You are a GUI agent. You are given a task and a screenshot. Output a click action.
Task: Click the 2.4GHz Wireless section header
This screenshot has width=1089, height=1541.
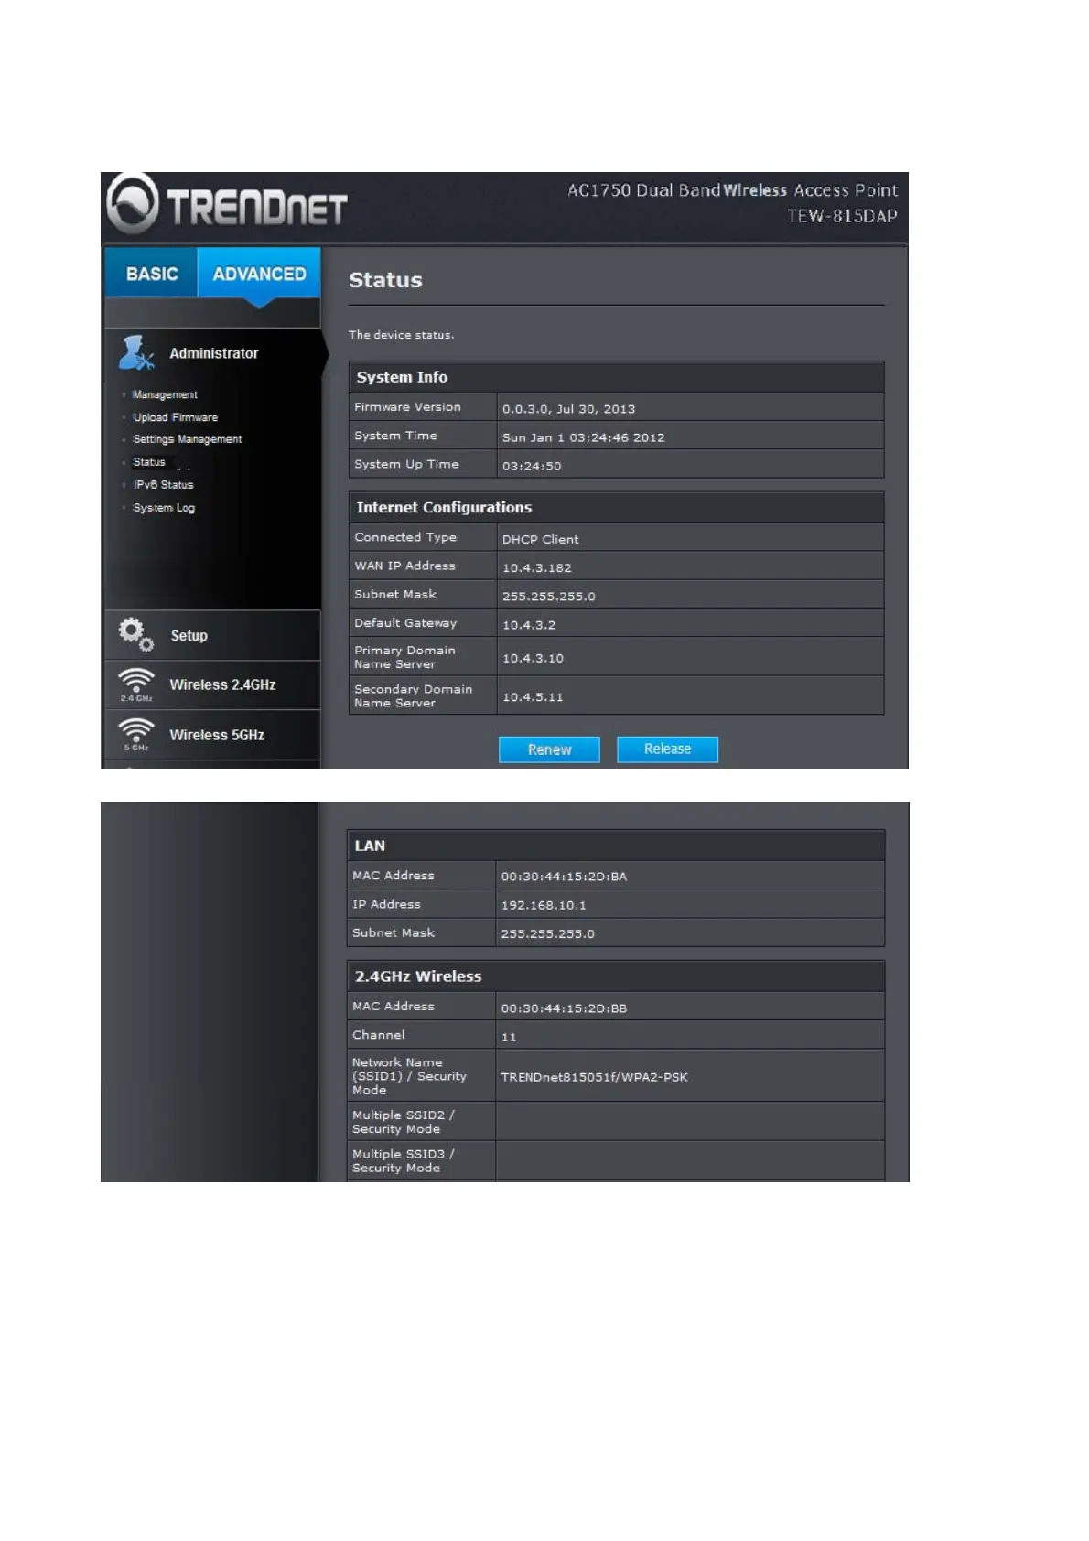(x=616, y=976)
